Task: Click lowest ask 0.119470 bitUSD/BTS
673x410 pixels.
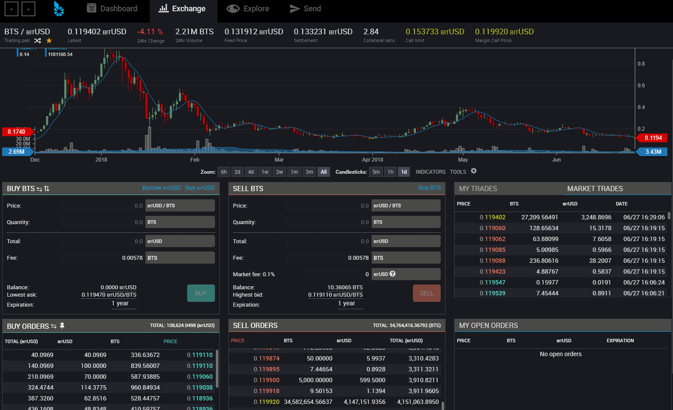Action: [109, 295]
